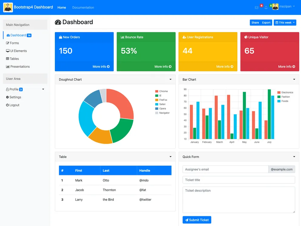Image resolution: width=301 pixels, height=226 pixels.
Task: Select the Forms pencil icon in sidebar
Action: tap(8, 43)
